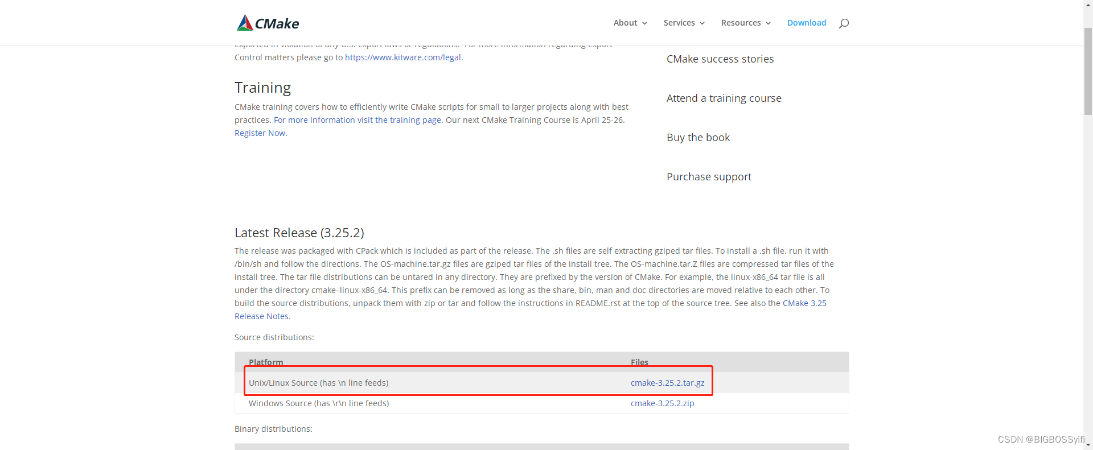Click the Training heading
Viewport: 1093px width, 450px height.
(x=262, y=88)
